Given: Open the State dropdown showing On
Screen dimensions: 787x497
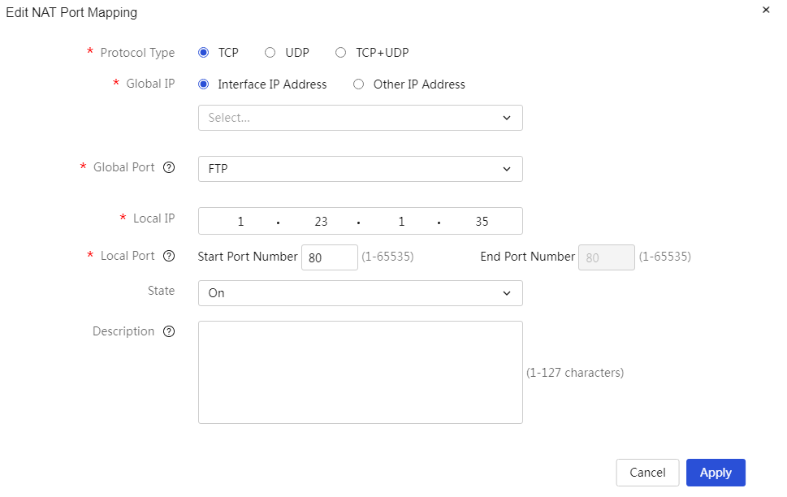Looking at the screenshot, I should (x=361, y=293).
